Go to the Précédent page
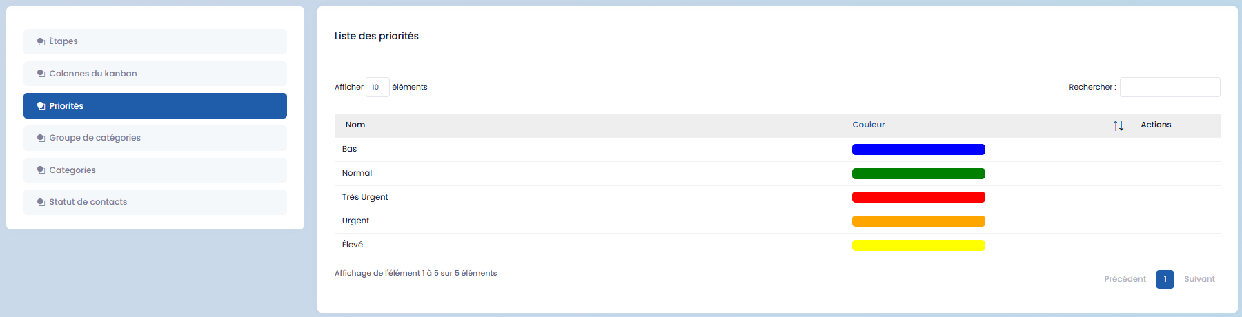Viewport: 1242px width, 317px height. (x=1125, y=279)
